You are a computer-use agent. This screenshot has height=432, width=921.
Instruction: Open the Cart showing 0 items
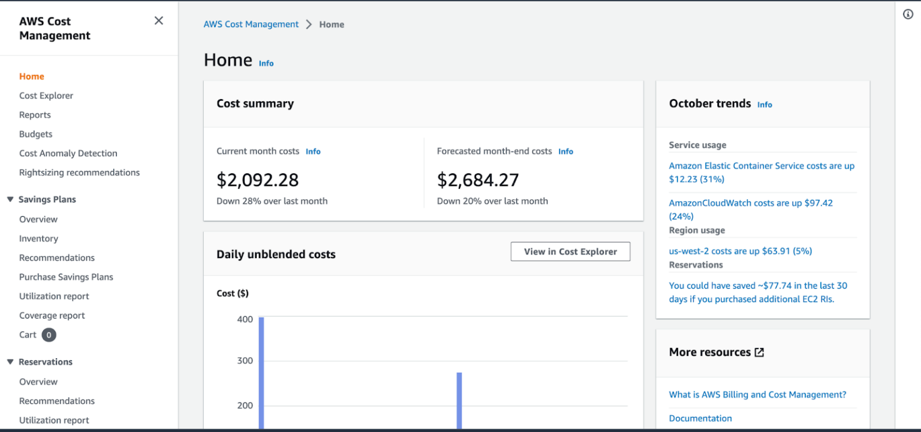(28, 334)
